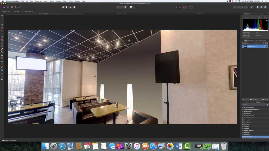Click lock icon beside blend mode

[x=268, y=43]
